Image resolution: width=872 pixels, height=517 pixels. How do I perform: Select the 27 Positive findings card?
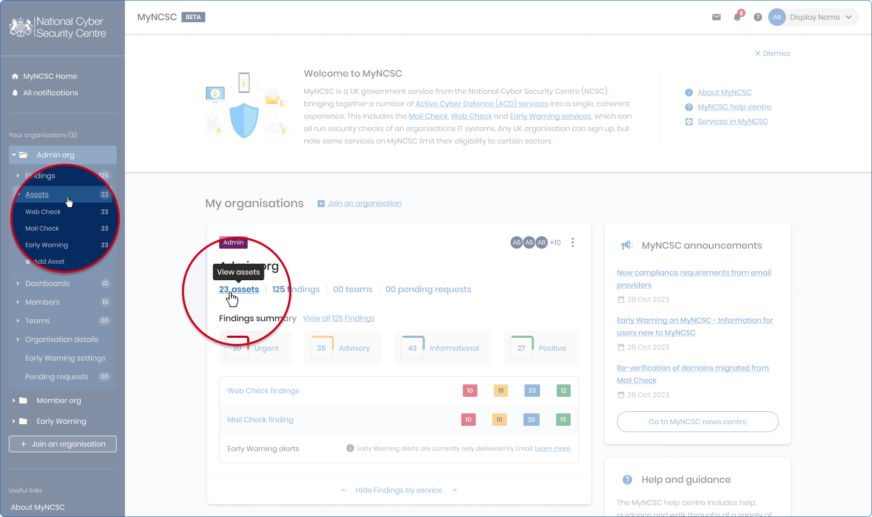click(x=541, y=348)
